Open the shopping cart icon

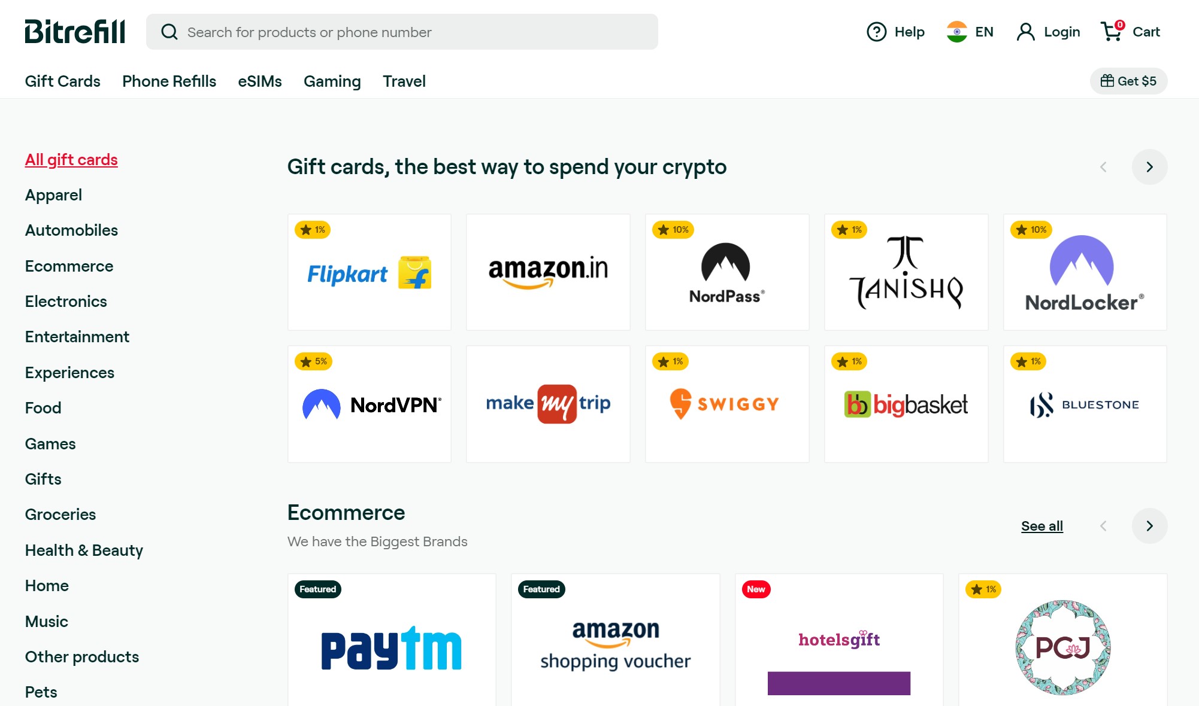[x=1112, y=31]
